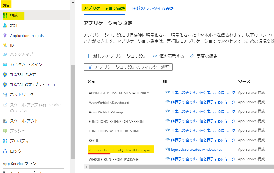274x173 pixels.
Task: Open the sbConnection__fullyQualifiedNamespace setting
Action: 121,150
